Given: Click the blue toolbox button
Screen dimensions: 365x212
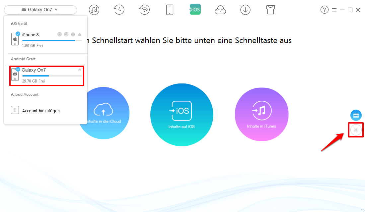Looking at the screenshot, I should [x=356, y=115].
